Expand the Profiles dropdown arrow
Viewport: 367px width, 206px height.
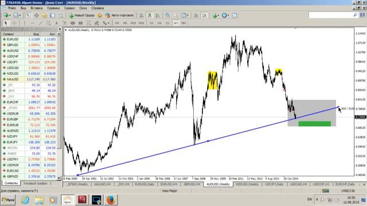coord(20,15)
